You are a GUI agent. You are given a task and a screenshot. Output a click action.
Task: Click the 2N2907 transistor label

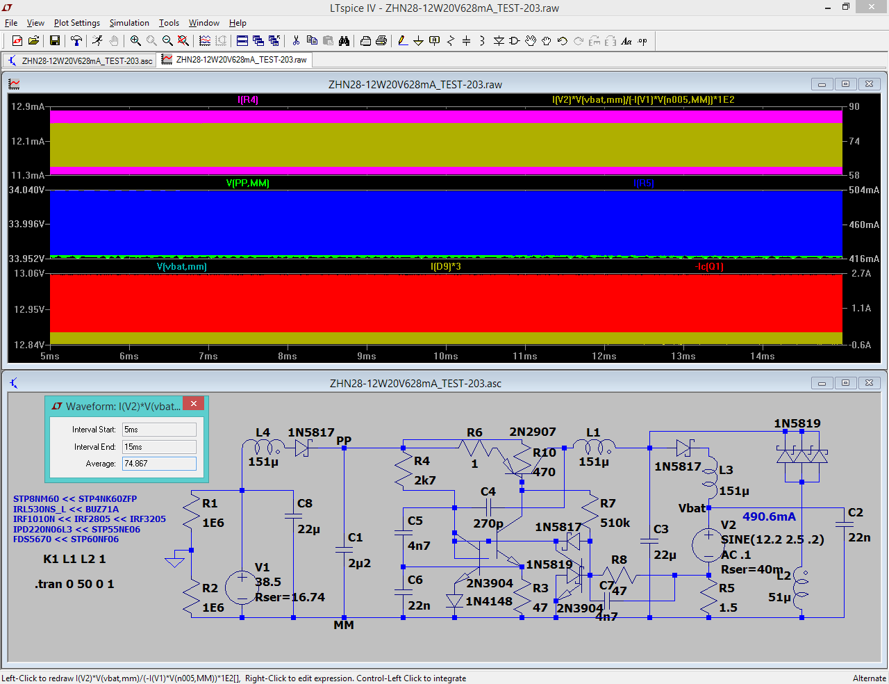coord(533,432)
